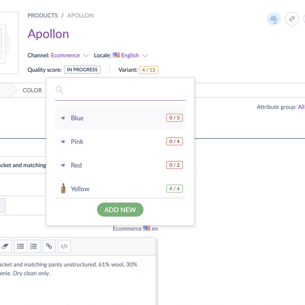Click the variant search input field
Screen dimensions: 305x305
pyautogui.click(x=125, y=90)
